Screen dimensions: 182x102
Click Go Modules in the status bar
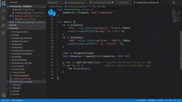(x=17, y=100)
